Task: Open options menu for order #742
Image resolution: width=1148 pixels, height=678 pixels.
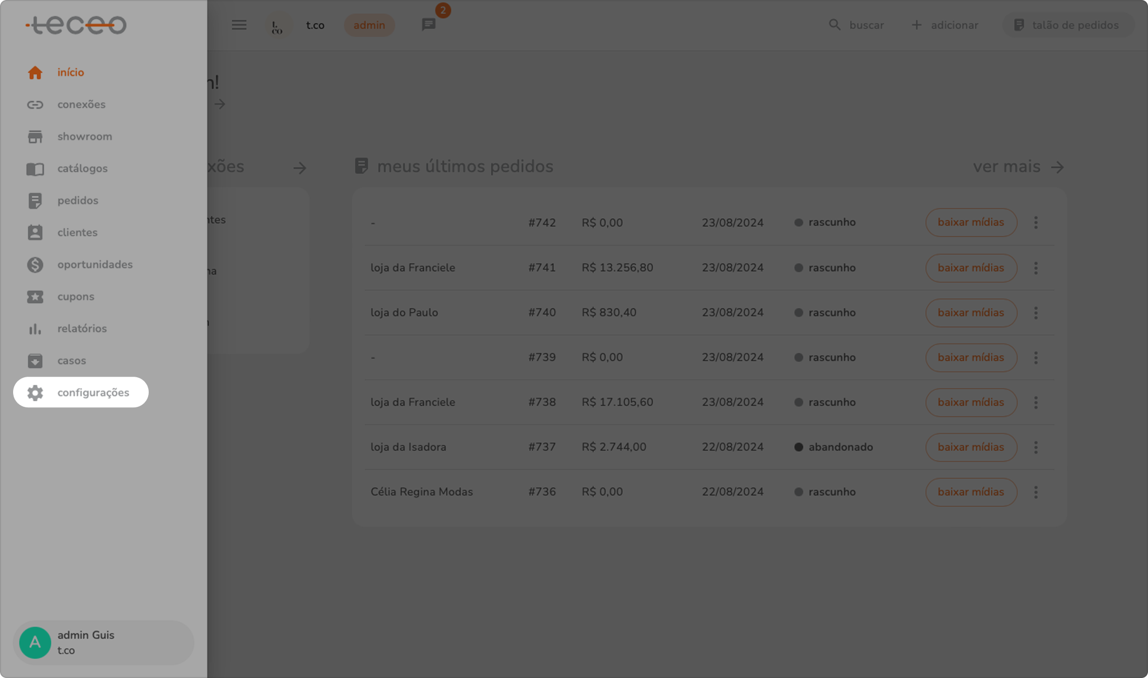Action: pyautogui.click(x=1035, y=223)
